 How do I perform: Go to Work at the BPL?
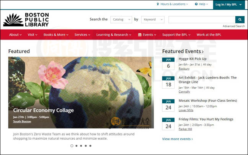[209, 35]
